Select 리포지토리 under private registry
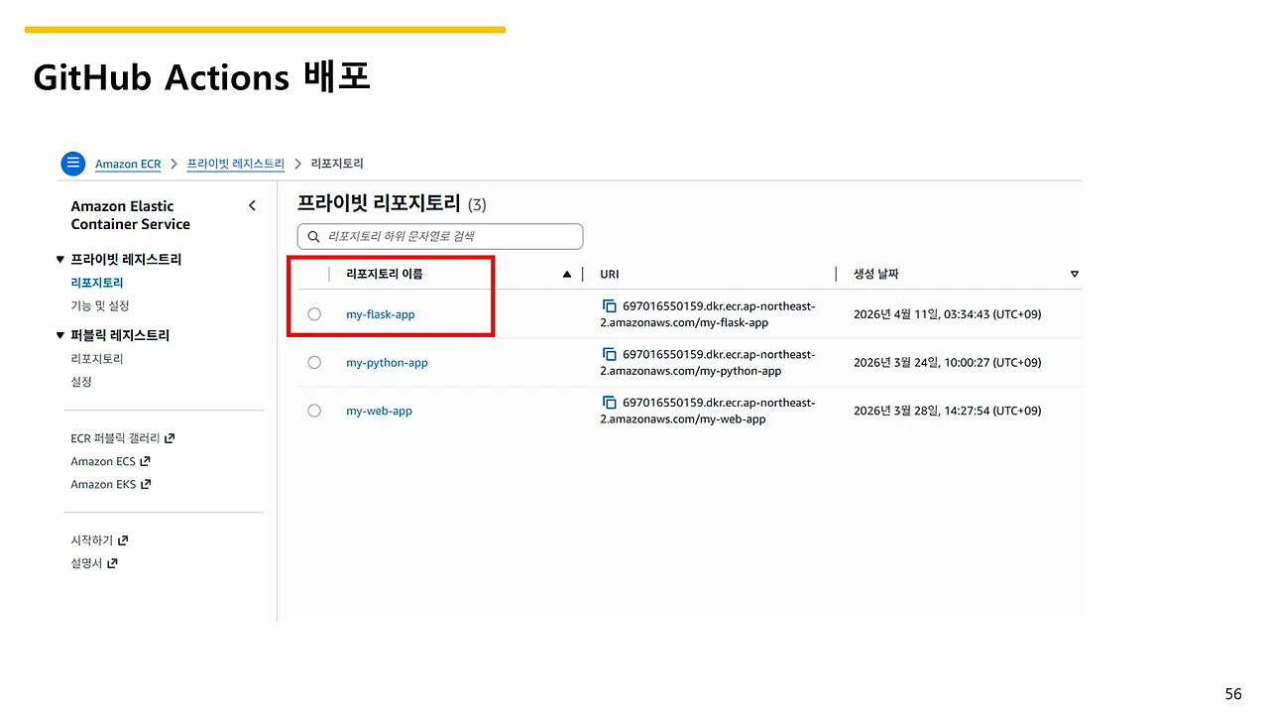 point(97,283)
